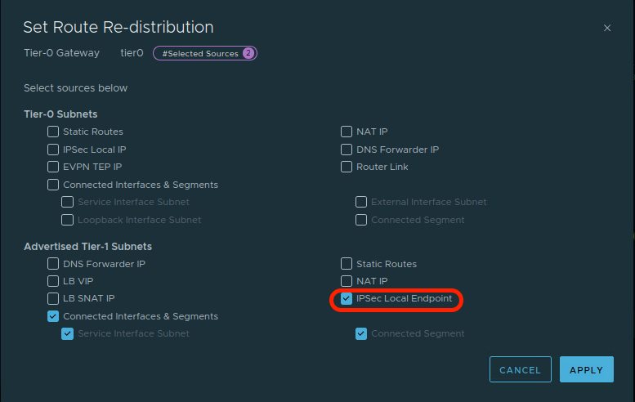Check the Router Link option
Screen dimensions: 635x402
click(x=347, y=167)
